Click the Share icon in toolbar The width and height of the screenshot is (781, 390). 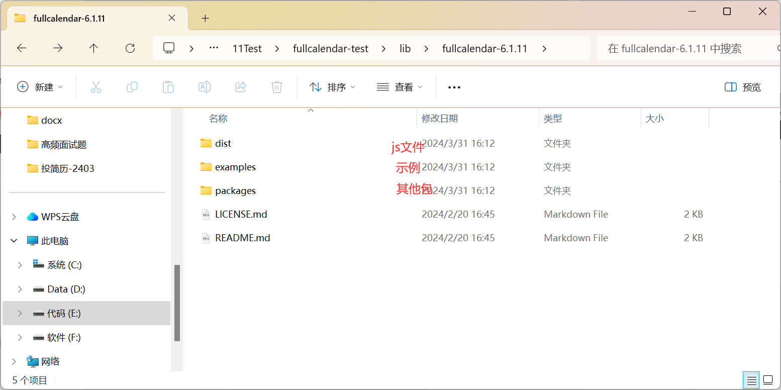click(241, 87)
